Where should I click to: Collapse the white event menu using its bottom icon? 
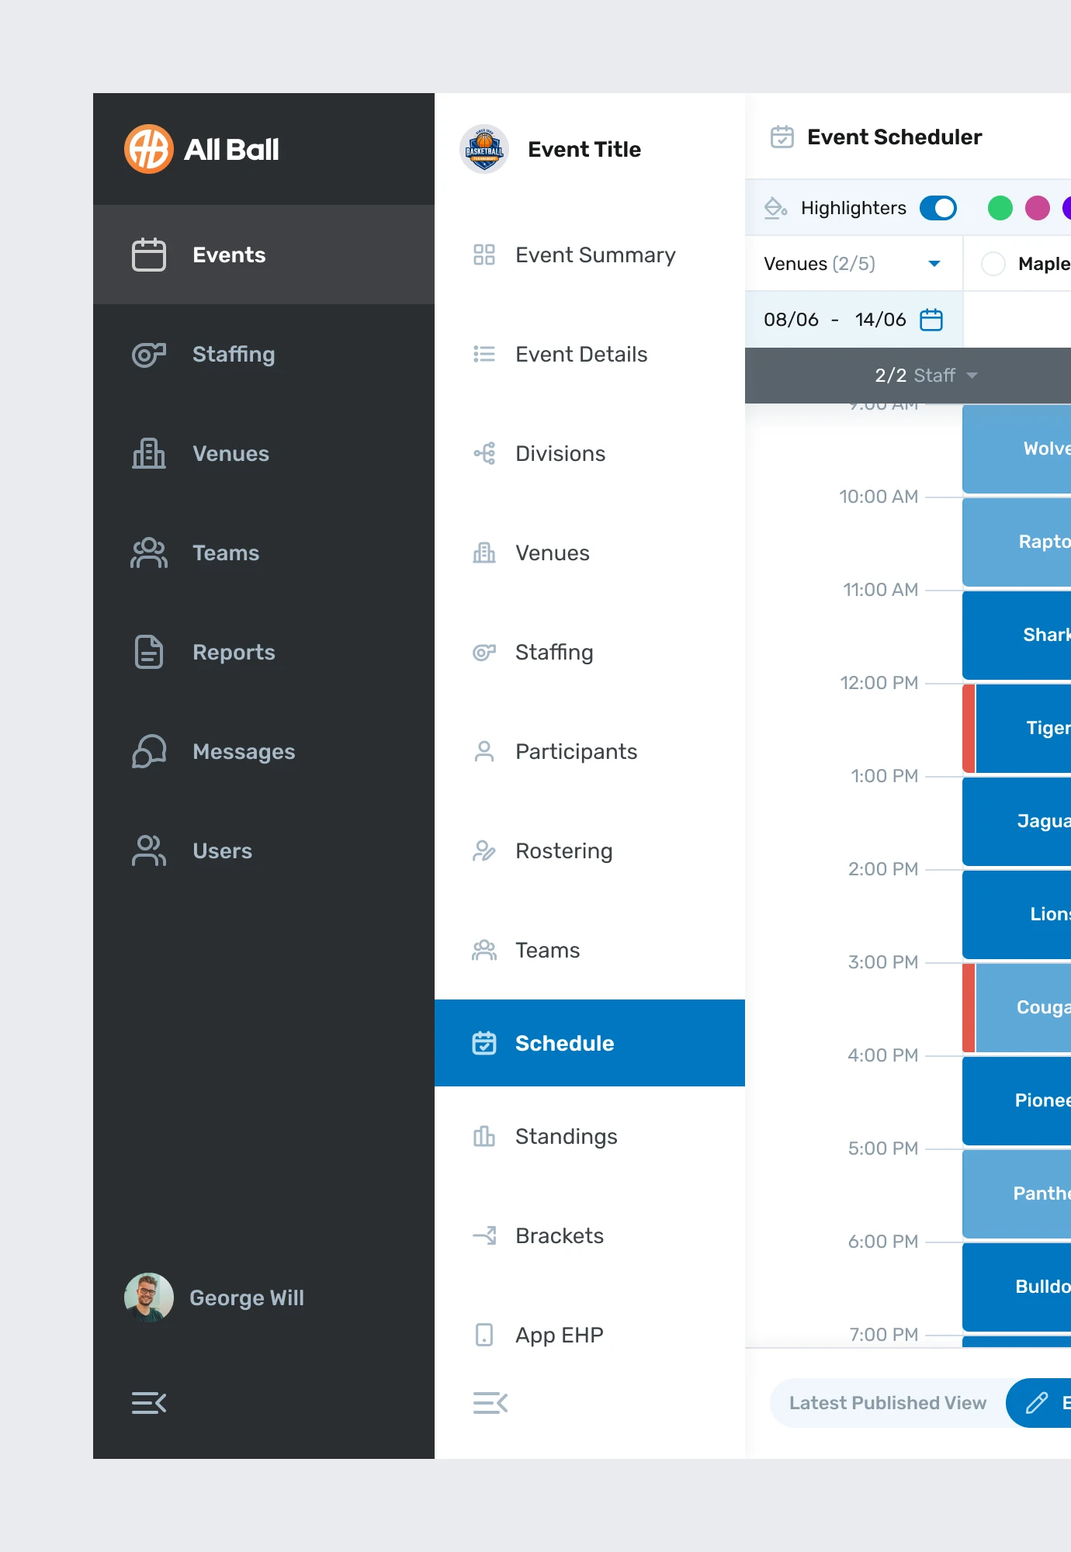click(x=490, y=1403)
